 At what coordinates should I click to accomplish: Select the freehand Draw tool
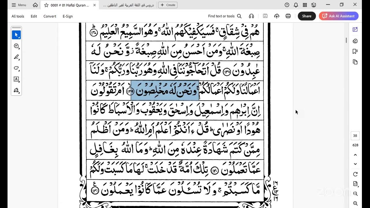pyautogui.click(x=16, y=68)
